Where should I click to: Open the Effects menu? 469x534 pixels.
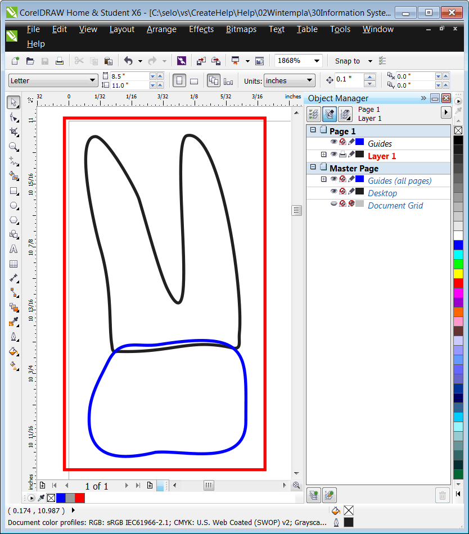(201, 29)
